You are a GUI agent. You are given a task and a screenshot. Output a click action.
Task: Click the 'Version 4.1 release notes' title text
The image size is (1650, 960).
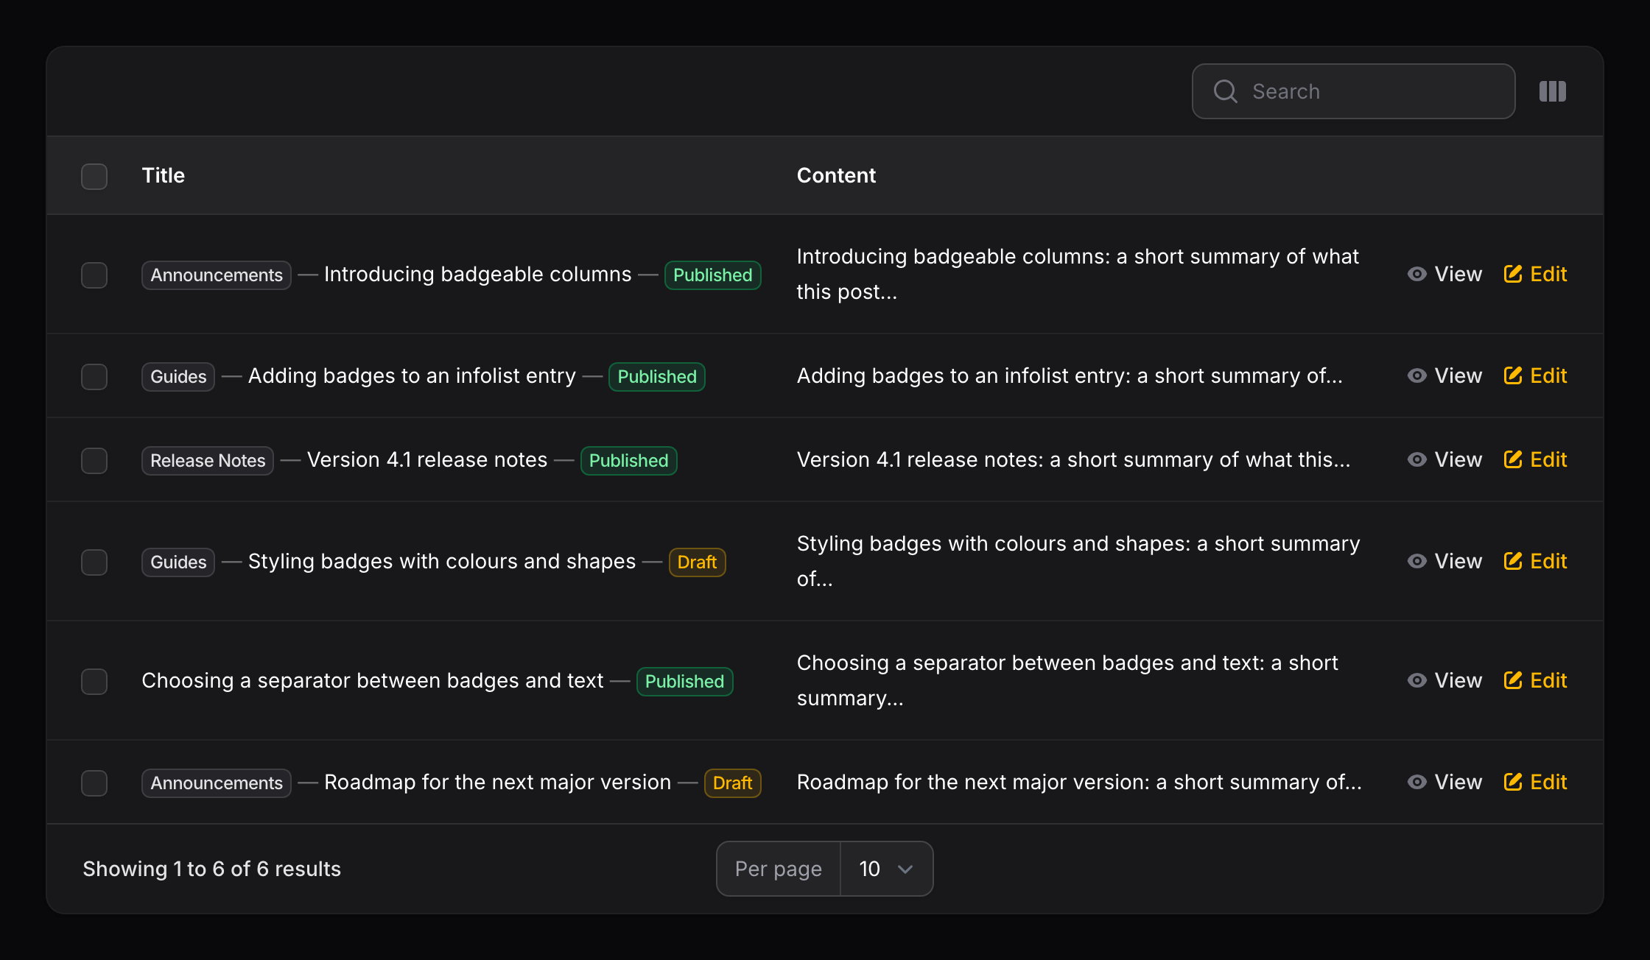427,460
